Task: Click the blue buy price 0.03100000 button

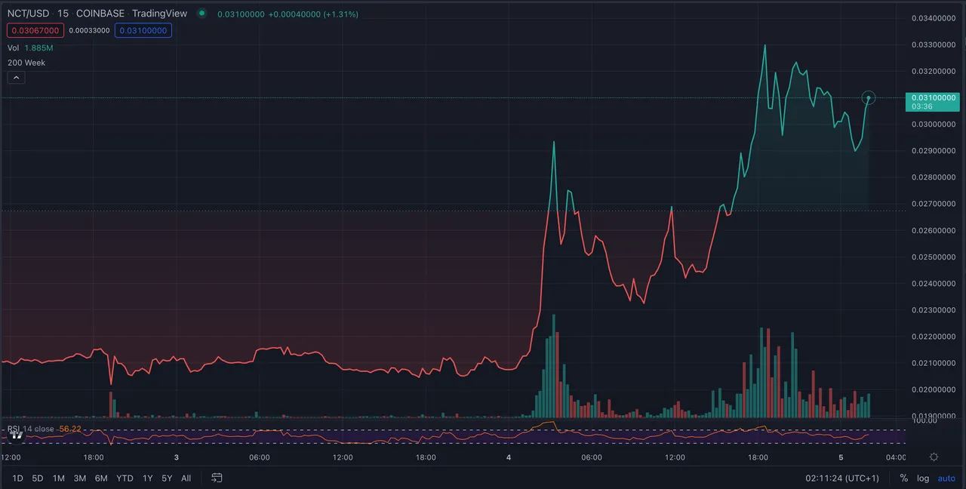Action: coord(143,30)
